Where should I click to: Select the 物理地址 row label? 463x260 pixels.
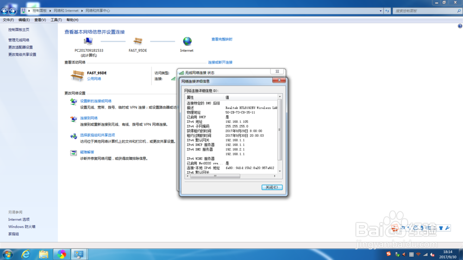(194, 113)
